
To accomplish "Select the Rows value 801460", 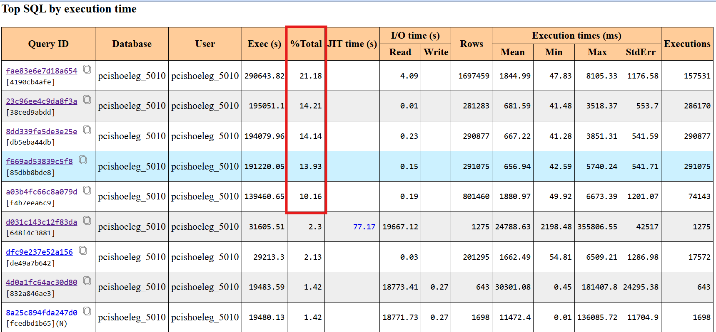I will 476,197.
